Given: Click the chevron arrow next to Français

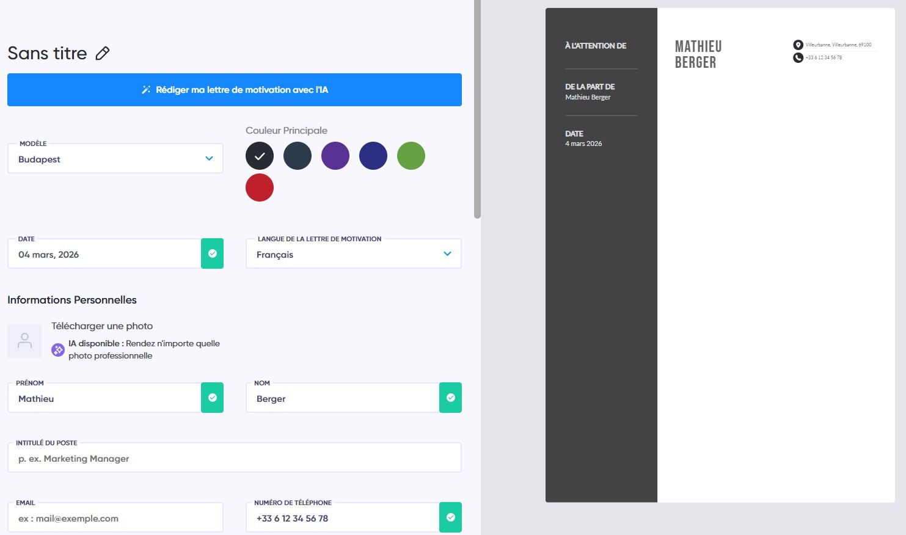Looking at the screenshot, I should click(447, 253).
